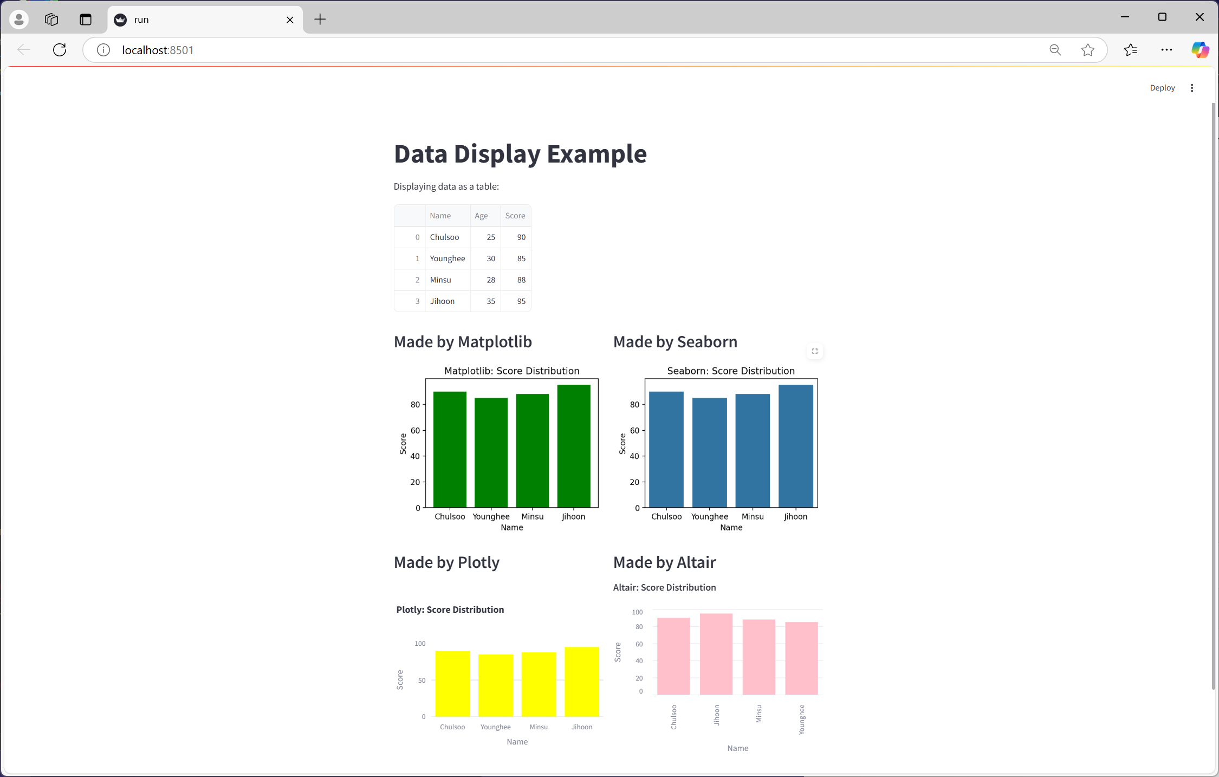Open the favorites list icon
The image size is (1219, 777).
[x=1130, y=50]
